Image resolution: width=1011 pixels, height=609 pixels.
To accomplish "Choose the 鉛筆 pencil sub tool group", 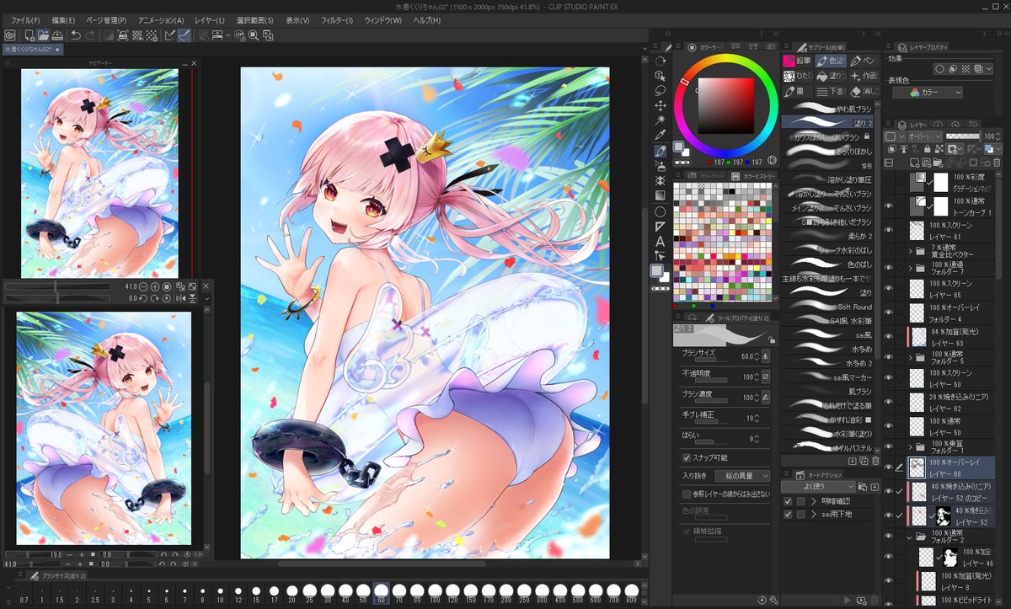I will [799, 61].
